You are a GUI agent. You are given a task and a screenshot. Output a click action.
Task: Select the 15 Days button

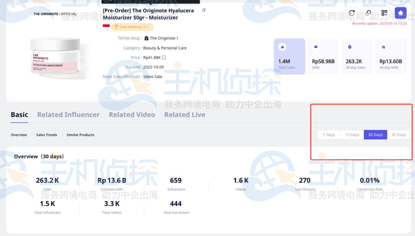click(352, 134)
